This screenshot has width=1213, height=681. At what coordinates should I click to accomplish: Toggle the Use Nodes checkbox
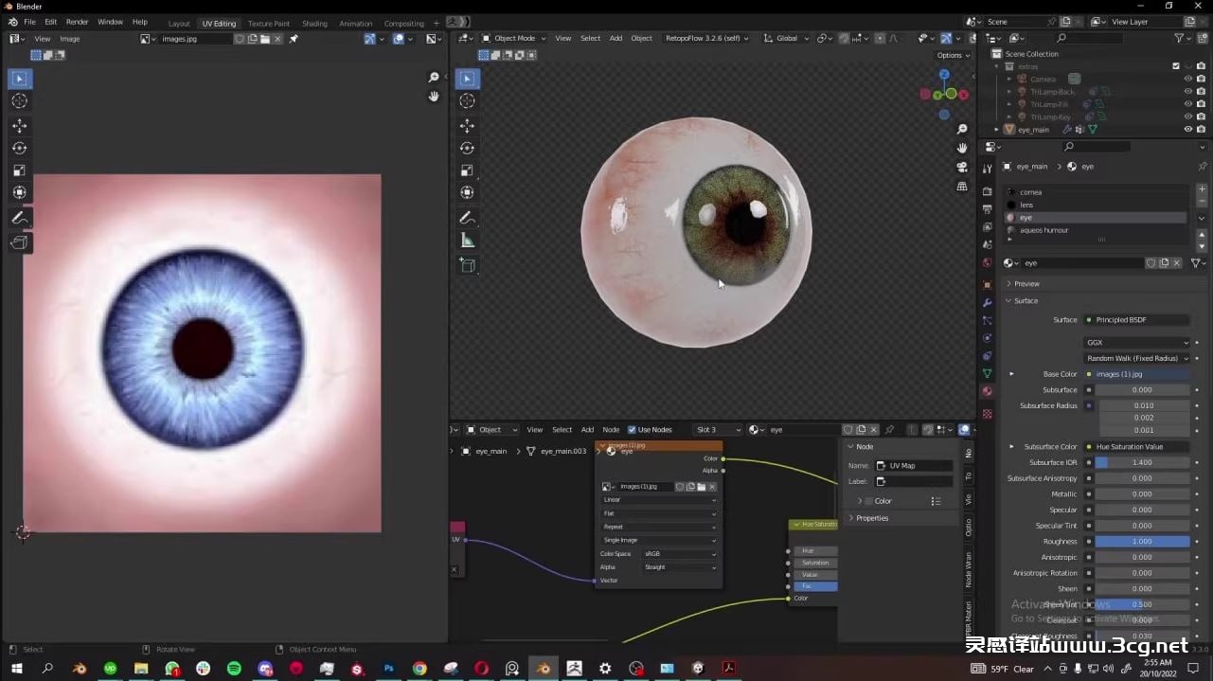pyautogui.click(x=633, y=430)
